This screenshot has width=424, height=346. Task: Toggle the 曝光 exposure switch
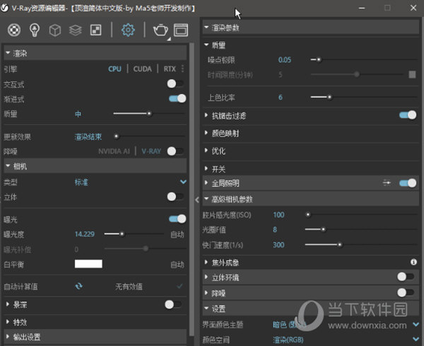pos(177,219)
